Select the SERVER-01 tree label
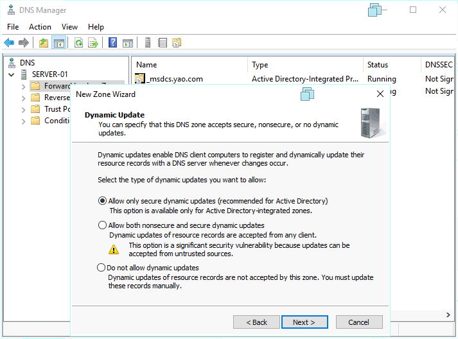Image resolution: width=458 pixels, height=339 pixels. [49, 74]
